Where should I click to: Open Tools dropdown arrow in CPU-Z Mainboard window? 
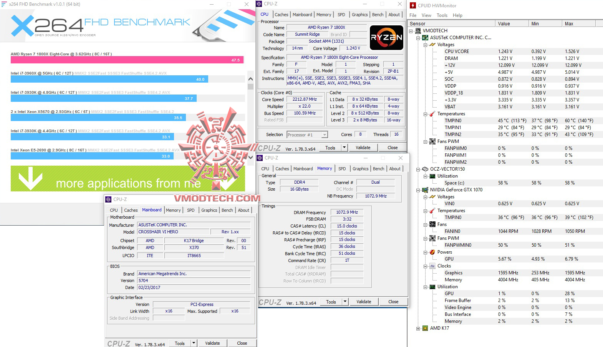click(x=194, y=343)
